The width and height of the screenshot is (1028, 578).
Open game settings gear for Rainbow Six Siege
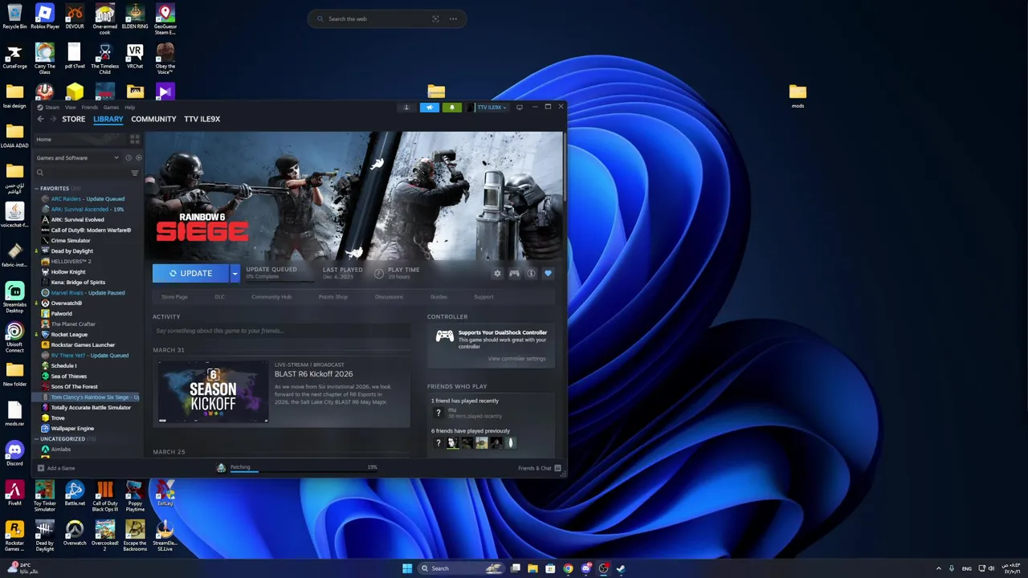point(497,274)
